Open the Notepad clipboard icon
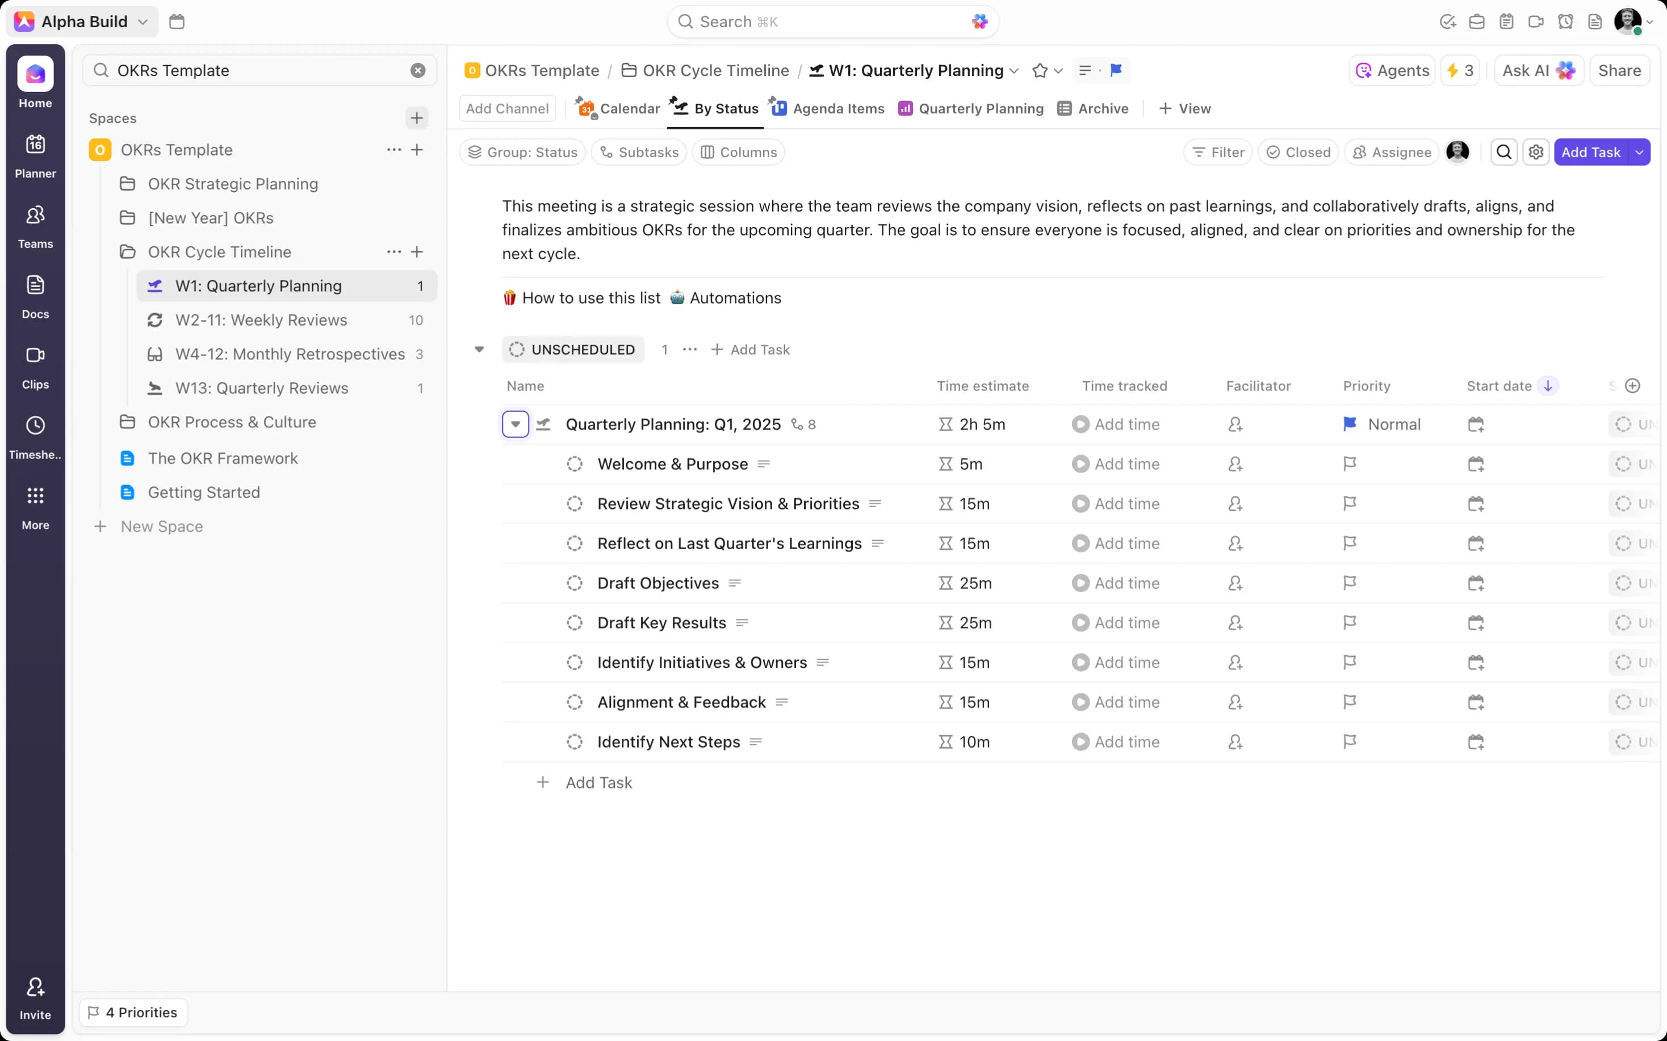 point(1506,22)
